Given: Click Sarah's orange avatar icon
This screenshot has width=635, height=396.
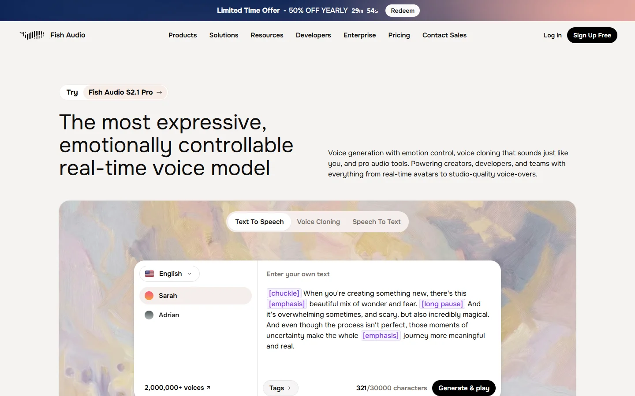Looking at the screenshot, I should 149,296.
